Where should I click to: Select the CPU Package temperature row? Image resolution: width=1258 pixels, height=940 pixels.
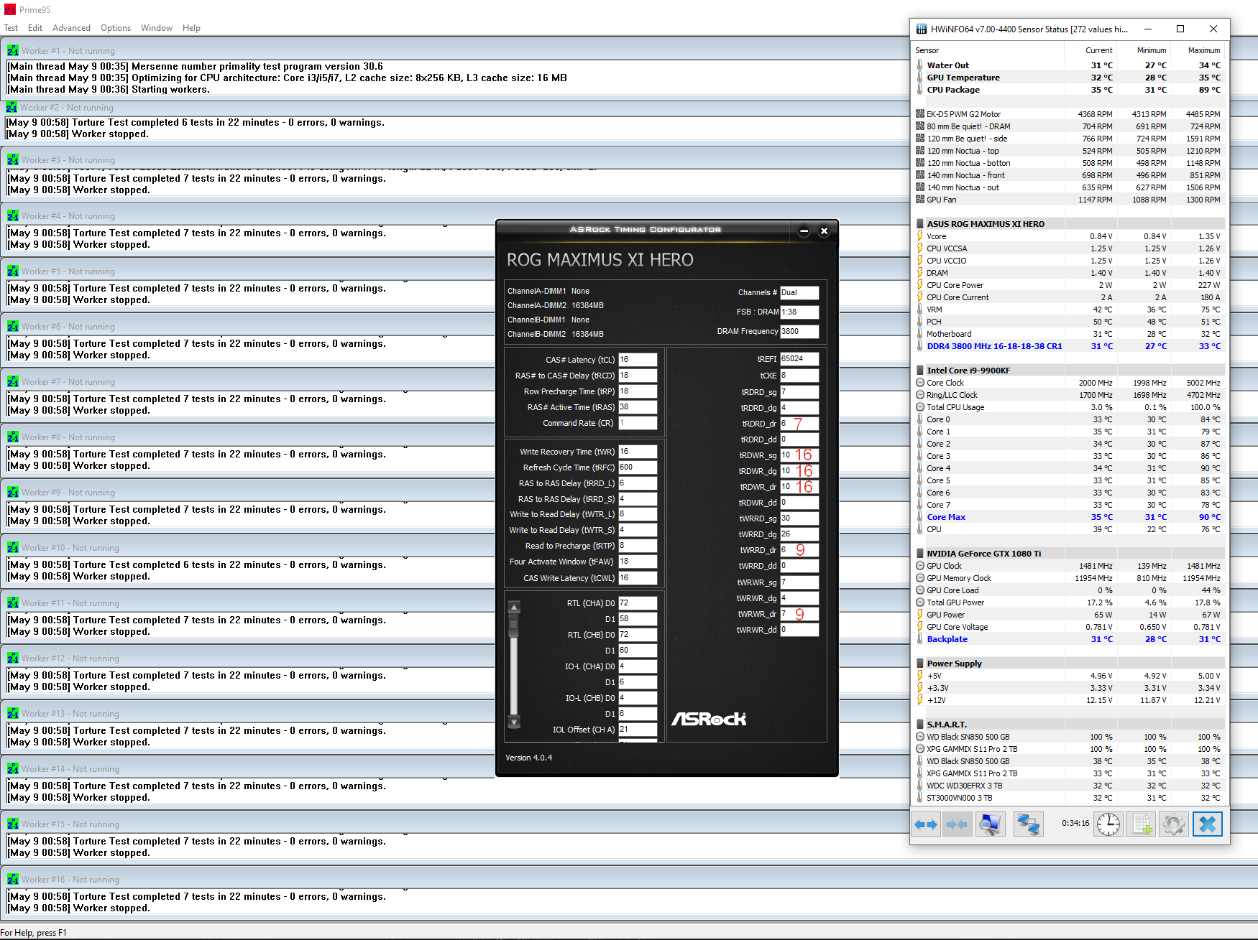click(1069, 90)
